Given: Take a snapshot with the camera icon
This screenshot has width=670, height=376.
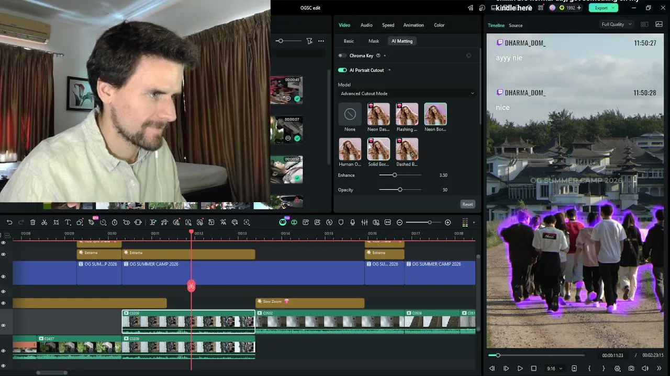Looking at the screenshot, I should point(631,368).
